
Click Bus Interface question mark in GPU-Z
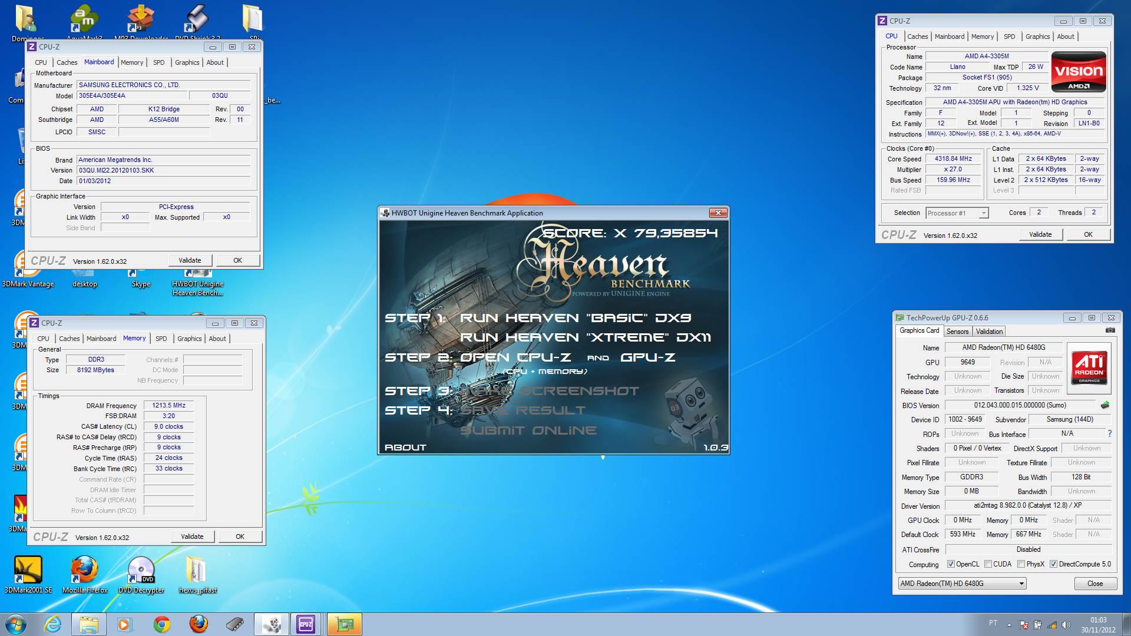tap(1110, 433)
